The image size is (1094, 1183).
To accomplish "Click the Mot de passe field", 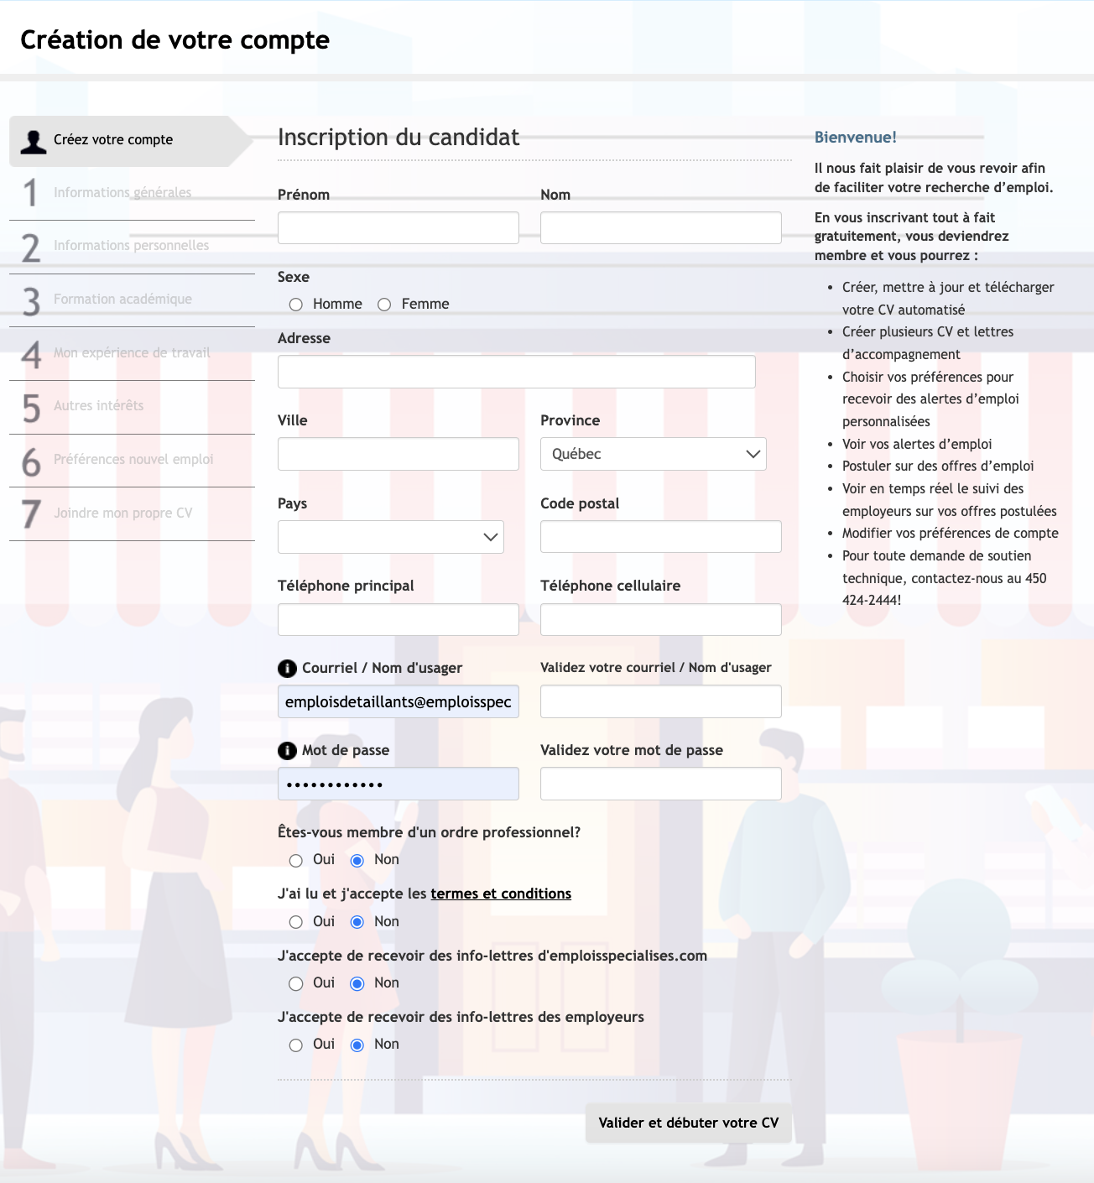I will [x=399, y=784].
